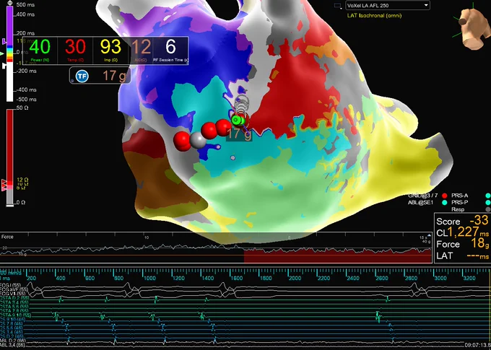Screen dimensions: 491x350
Task: Select the leftmost red lesion marker sphere
Action: 182,140
